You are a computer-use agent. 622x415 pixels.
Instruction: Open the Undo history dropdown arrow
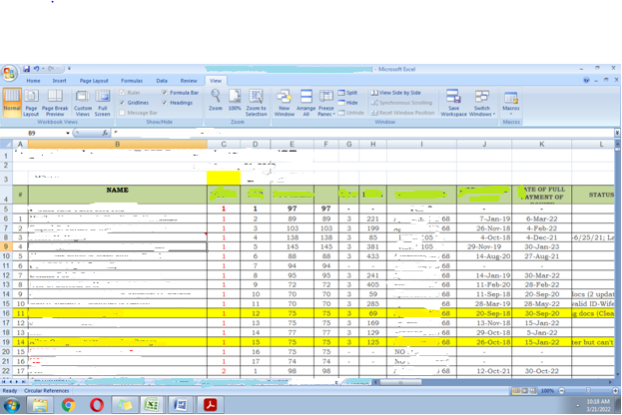[43, 69]
